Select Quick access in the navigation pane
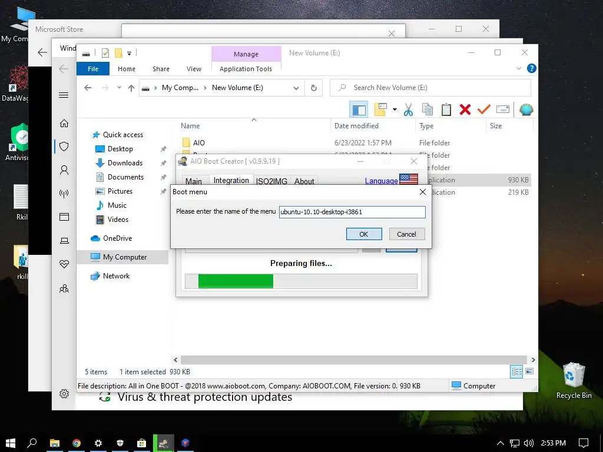Image resolution: width=603 pixels, height=452 pixels. 122,135
